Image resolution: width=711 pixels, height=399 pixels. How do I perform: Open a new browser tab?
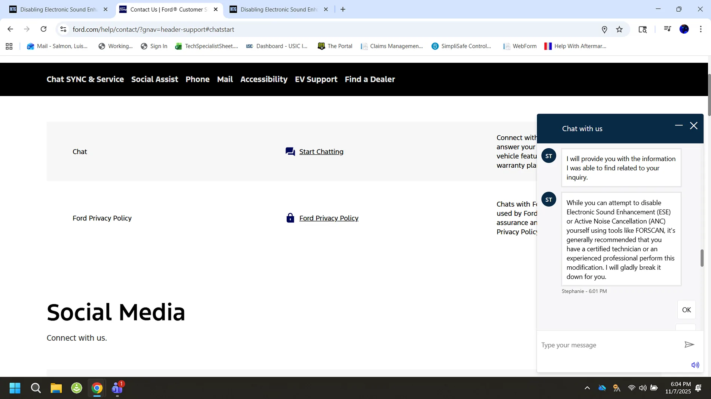(x=343, y=9)
